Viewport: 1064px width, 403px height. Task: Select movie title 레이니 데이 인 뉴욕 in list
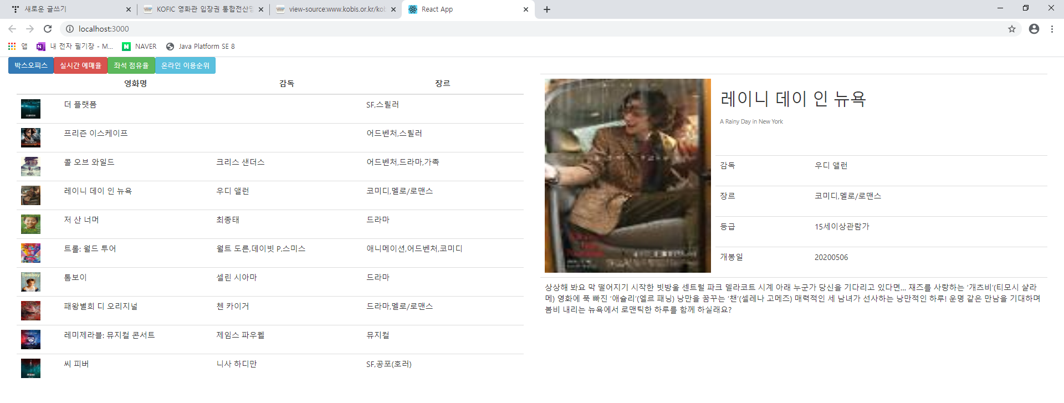coord(98,191)
